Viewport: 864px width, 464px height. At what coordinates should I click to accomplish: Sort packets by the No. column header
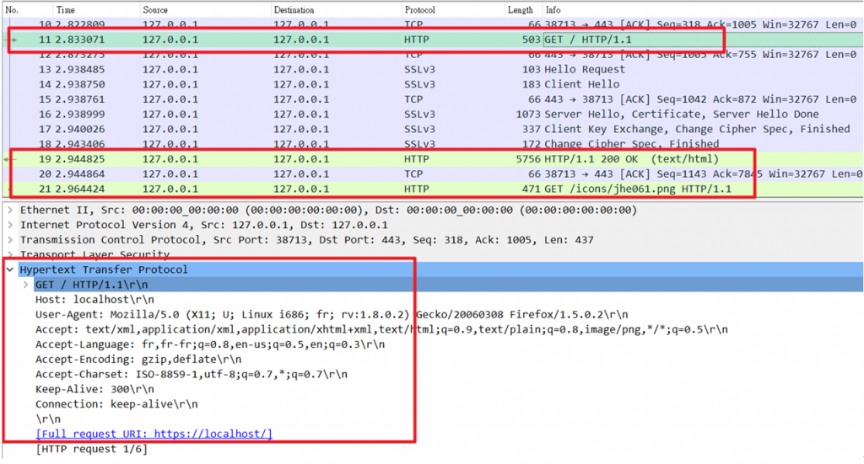coord(12,10)
